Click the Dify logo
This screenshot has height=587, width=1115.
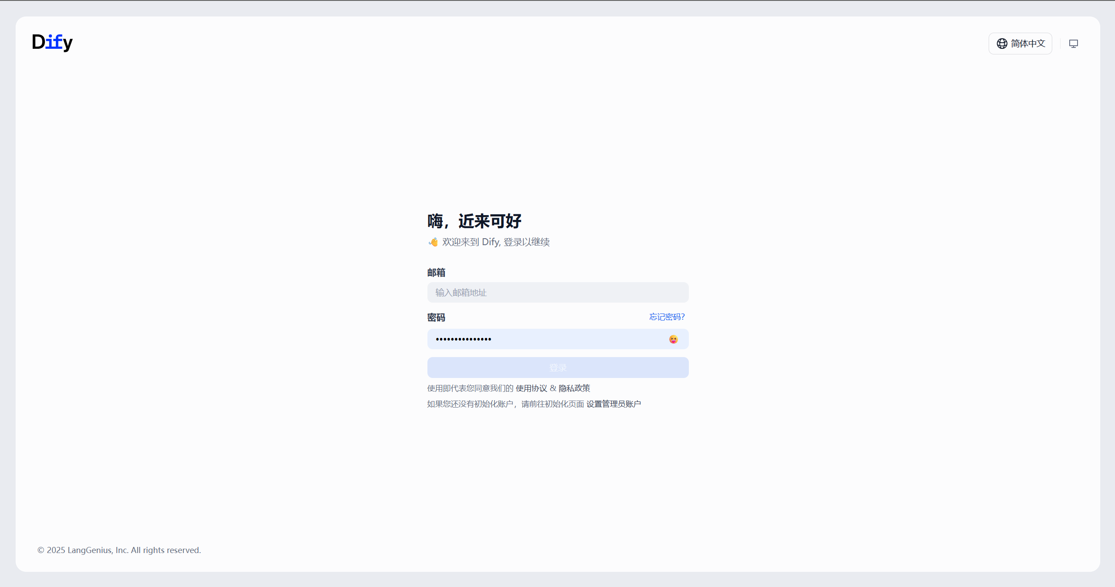pyautogui.click(x=52, y=42)
